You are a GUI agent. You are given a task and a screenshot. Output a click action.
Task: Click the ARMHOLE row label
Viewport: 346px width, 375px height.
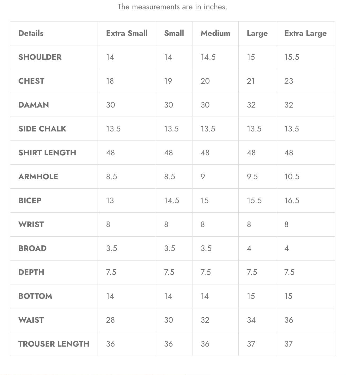[x=38, y=177]
